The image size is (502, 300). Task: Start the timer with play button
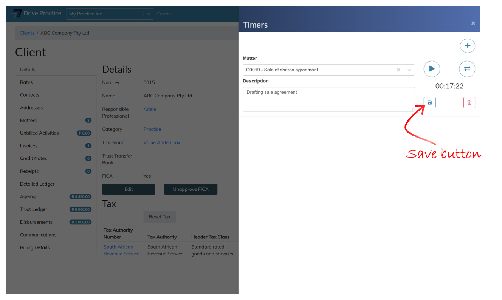432,69
